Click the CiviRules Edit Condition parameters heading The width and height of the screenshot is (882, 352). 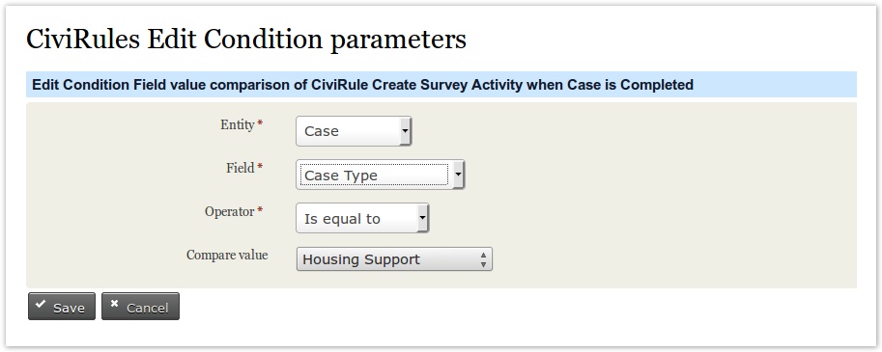(x=246, y=40)
